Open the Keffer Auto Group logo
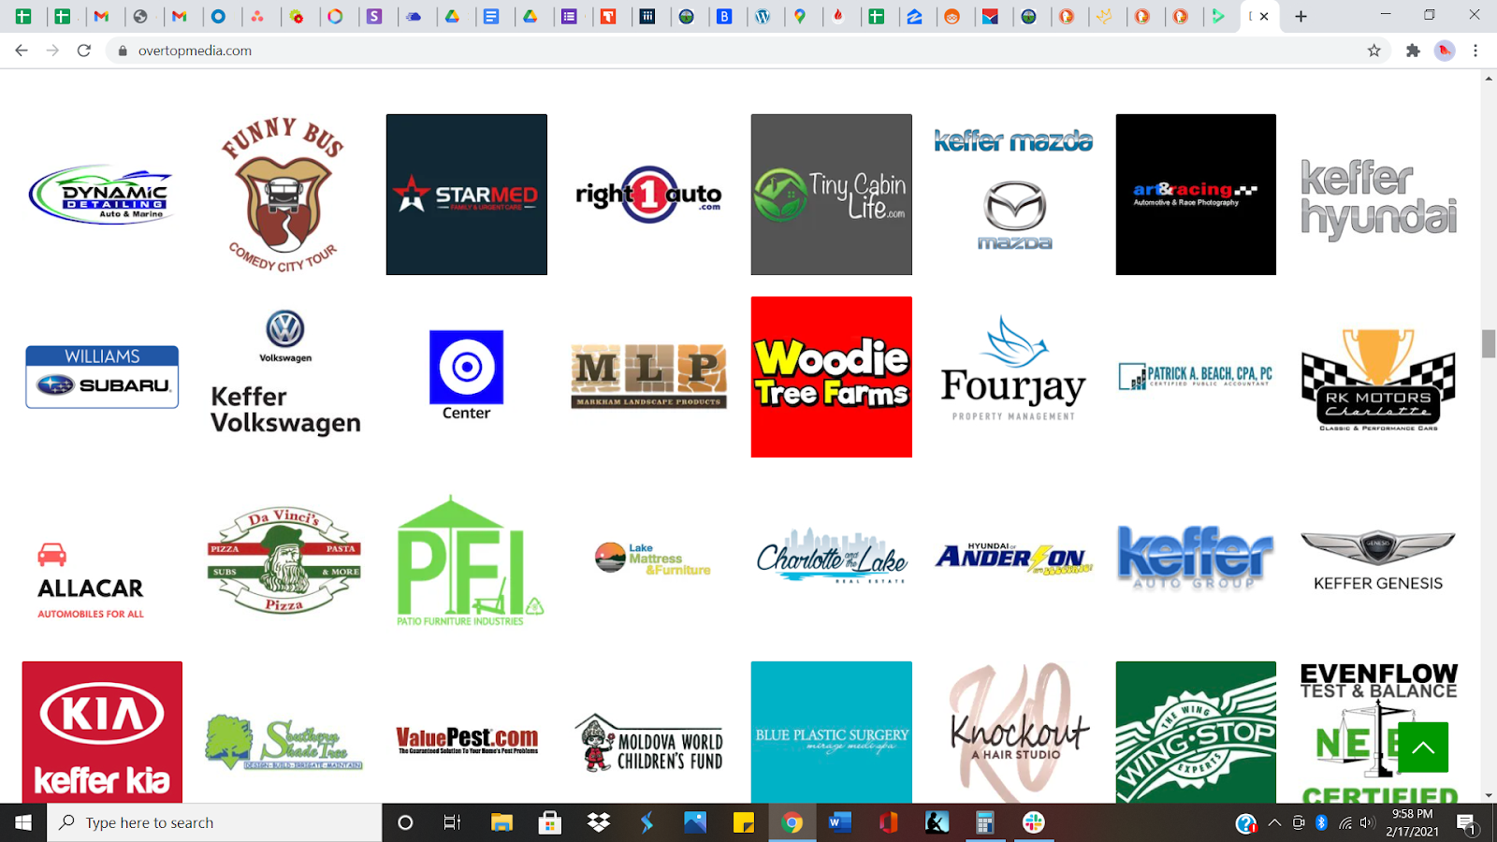Image resolution: width=1497 pixels, height=842 pixels. pyautogui.click(x=1196, y=558)
